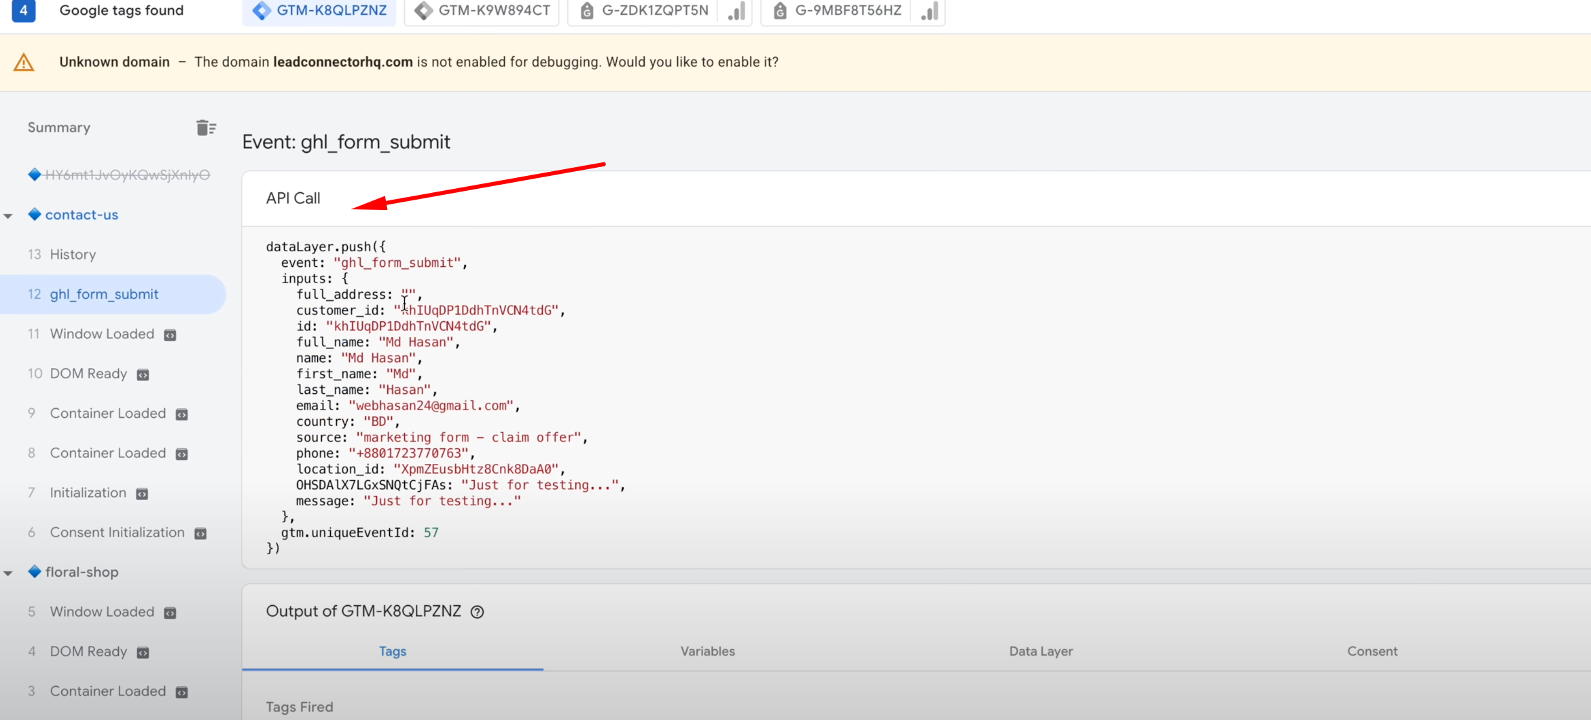Collapse the floral-shop page group
The image size is (1591, 720).
pyautogui.click(x=9, y=573)
